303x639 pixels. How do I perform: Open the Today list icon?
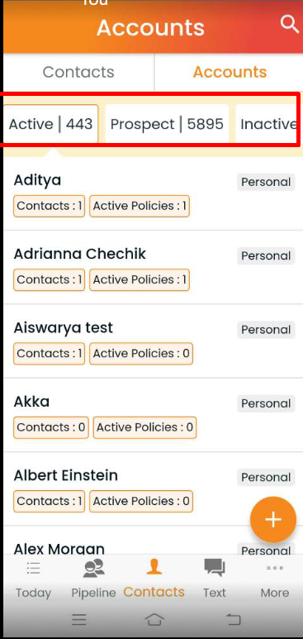tap(33, 568)
